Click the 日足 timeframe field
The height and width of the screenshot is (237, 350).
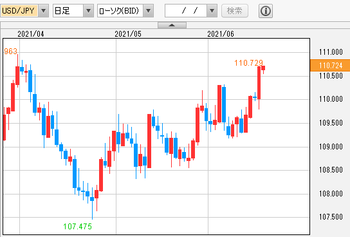pyautogui.click(x=68, y=11)
